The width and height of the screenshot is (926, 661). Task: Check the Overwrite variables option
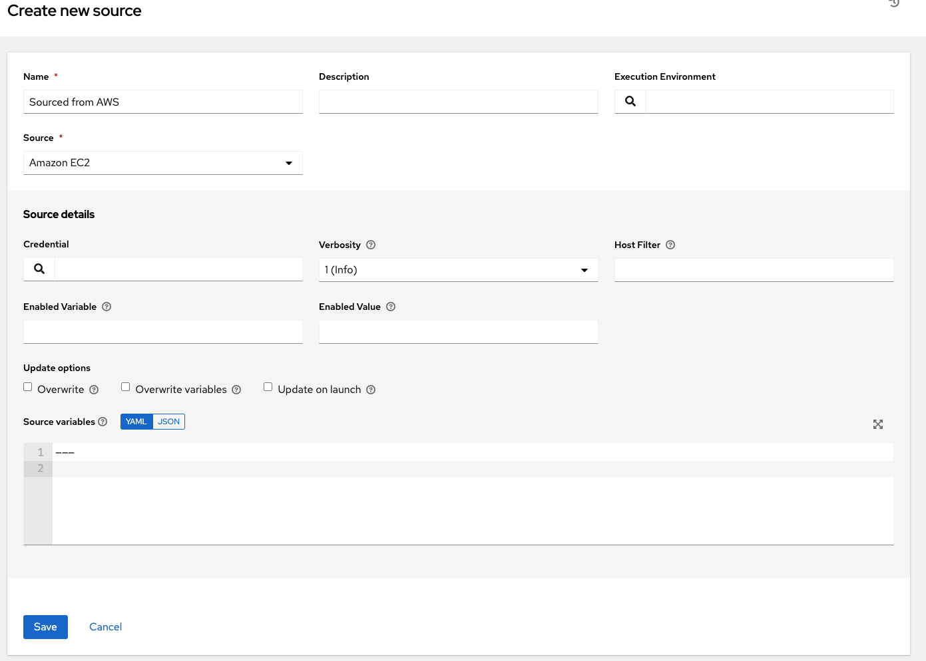coord(125,386)
